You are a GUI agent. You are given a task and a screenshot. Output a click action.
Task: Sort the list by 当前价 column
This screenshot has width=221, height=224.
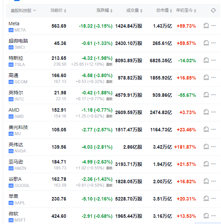(x=58, y=10)
